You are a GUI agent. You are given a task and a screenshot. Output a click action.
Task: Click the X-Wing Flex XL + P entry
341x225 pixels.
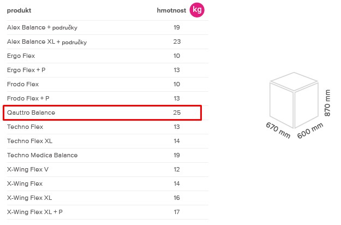[x=35, y=212]
